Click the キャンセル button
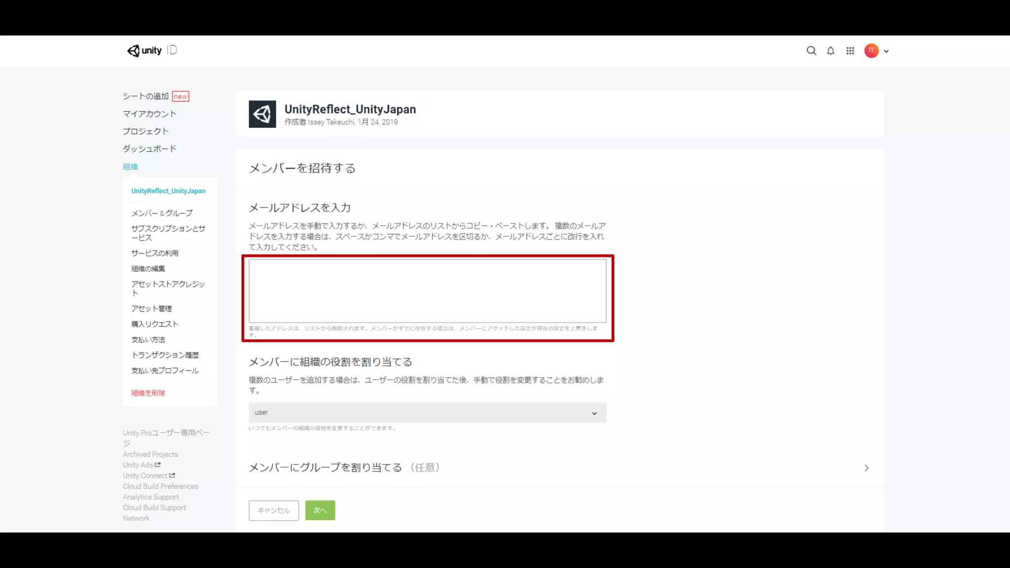The height and width of the screenshot is (568, 1010). [274, 510]
